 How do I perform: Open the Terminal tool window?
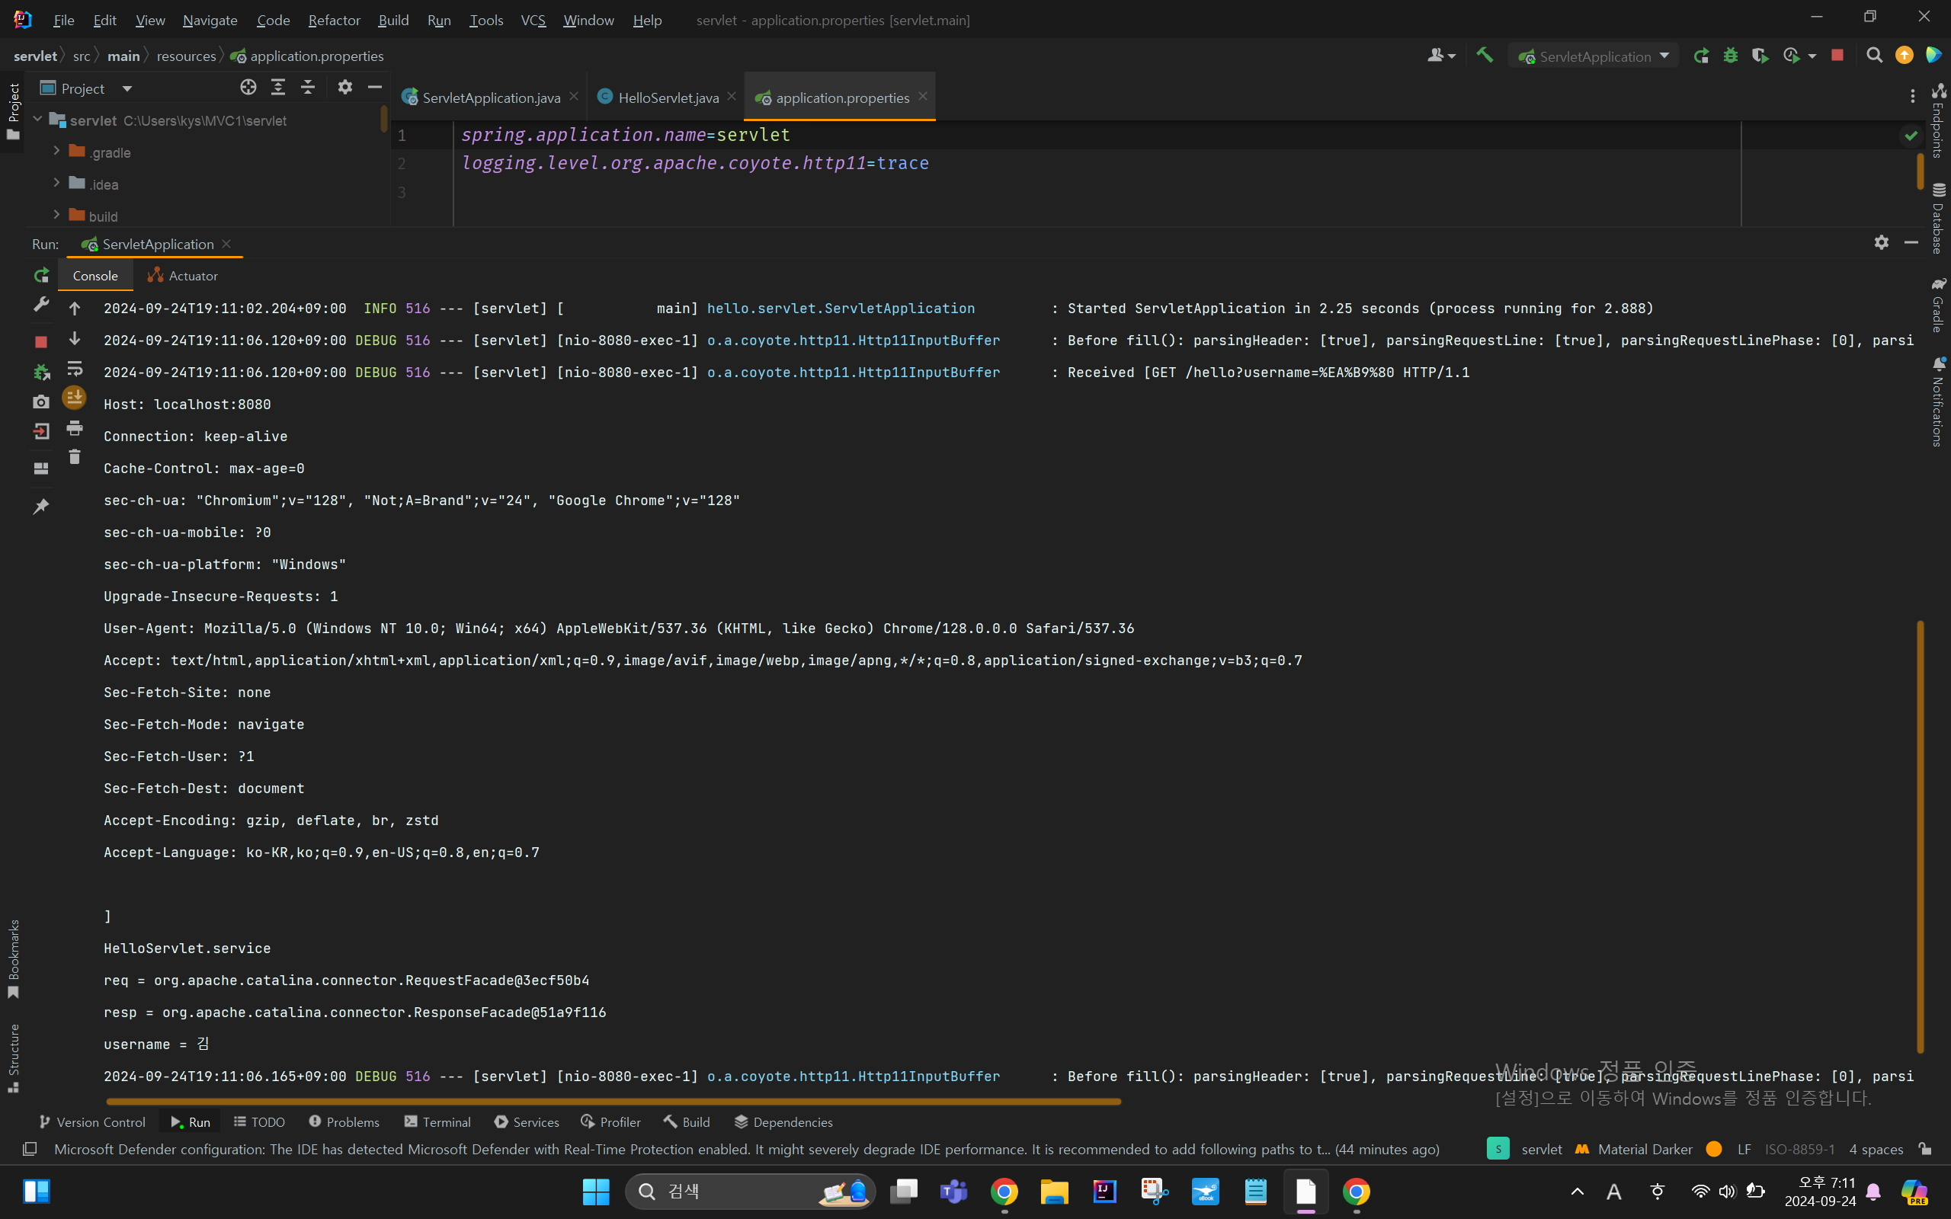tap(437, 1121)
